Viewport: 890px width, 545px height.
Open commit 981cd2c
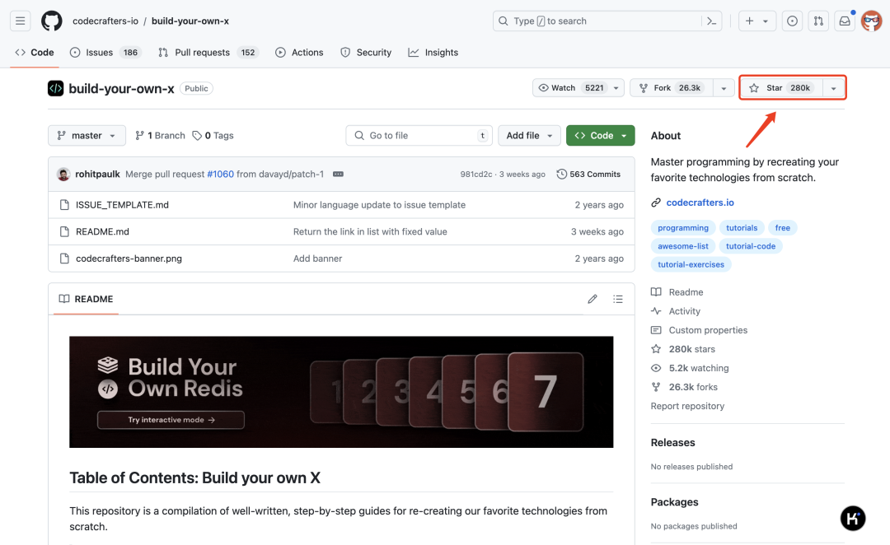(x=476, y=174)
